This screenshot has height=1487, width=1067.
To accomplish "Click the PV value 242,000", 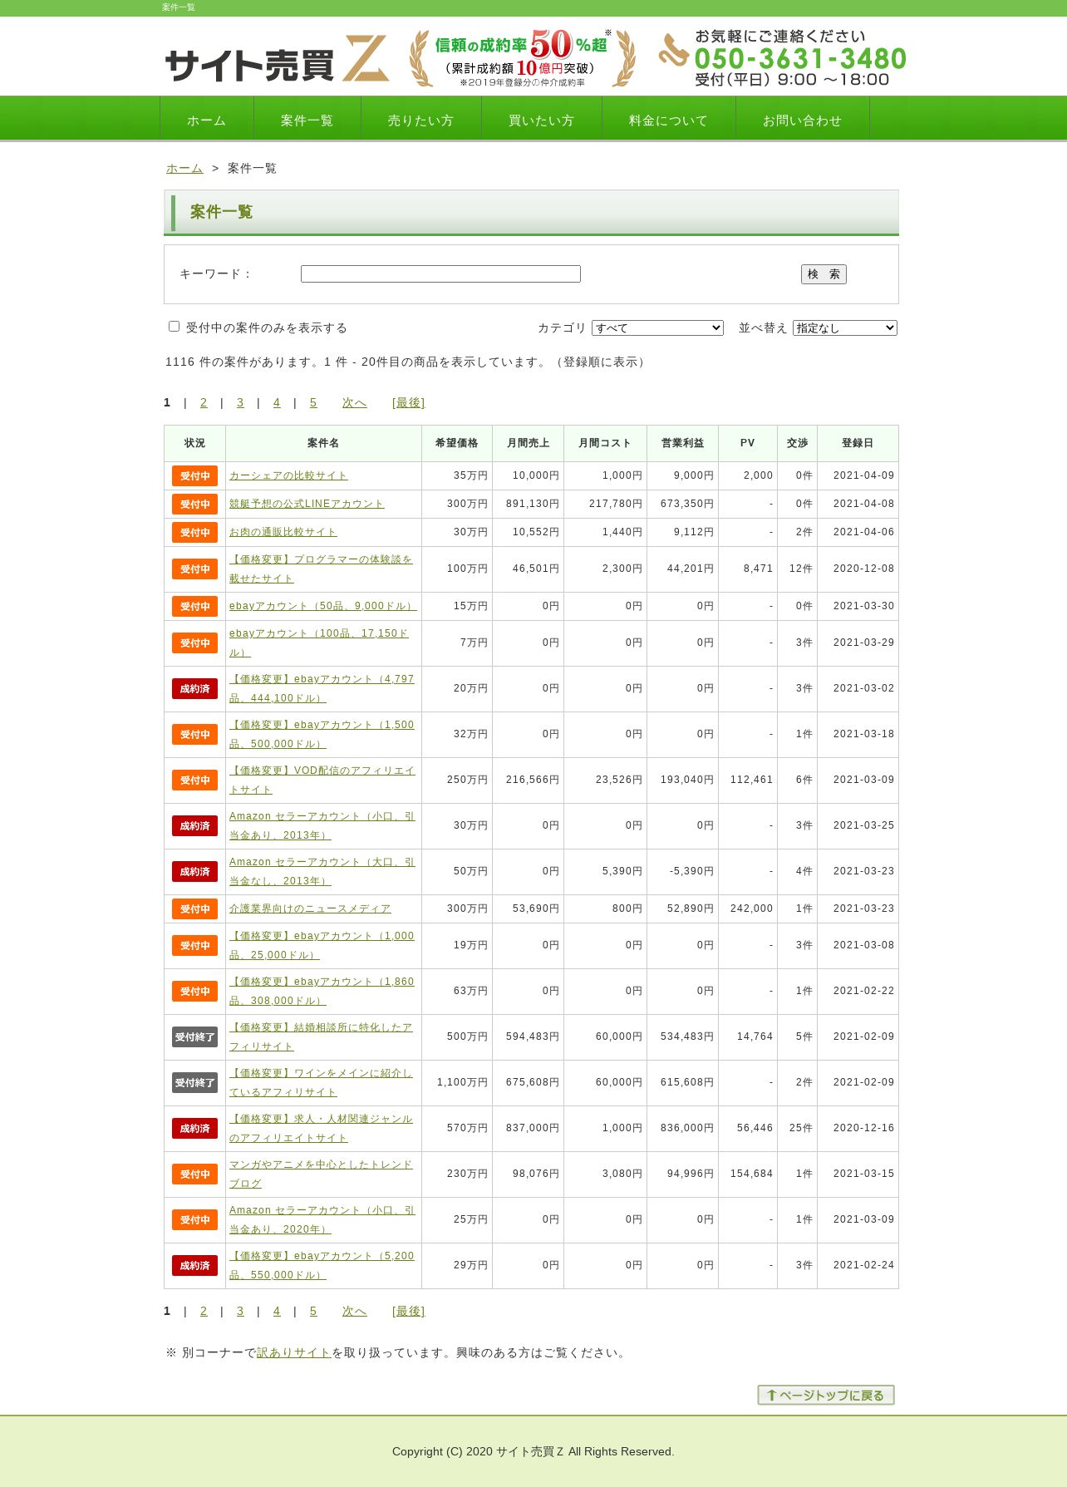I will pyautogui.click(x=751, y=908).
